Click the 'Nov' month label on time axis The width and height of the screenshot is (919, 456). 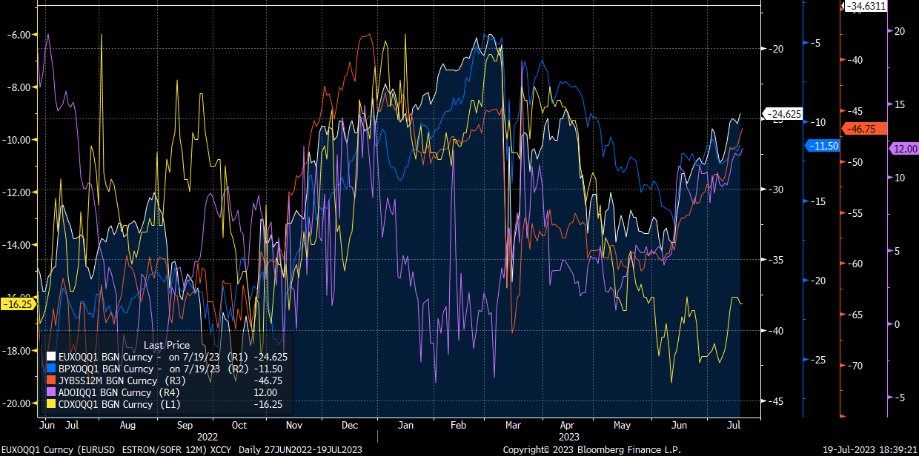pyautogui.click(x=293, y=426)
